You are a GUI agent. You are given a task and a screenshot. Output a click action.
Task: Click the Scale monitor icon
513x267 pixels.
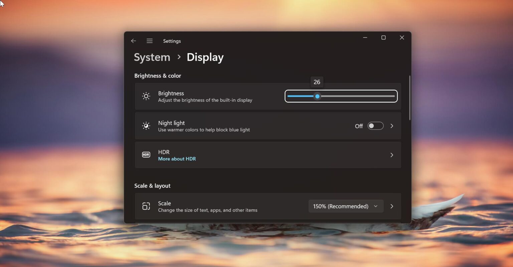tap(146, 206)
